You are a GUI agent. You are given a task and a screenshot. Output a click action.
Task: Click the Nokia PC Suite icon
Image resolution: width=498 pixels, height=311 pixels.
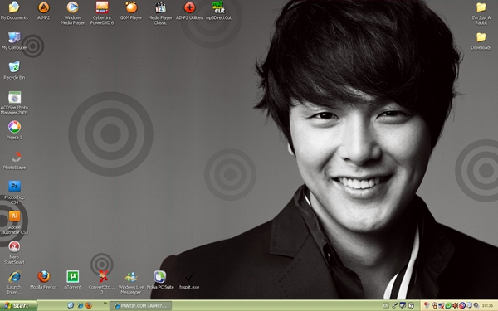click(x=160, y=280)
